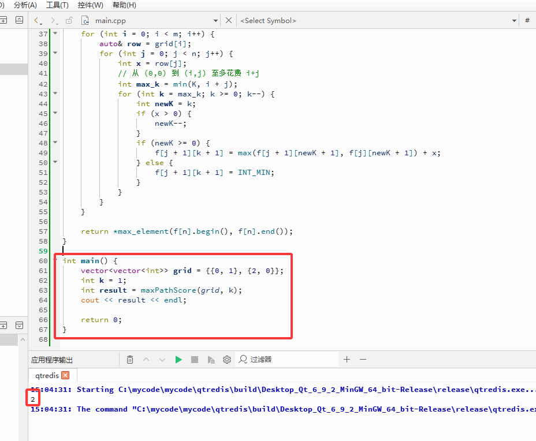The width and height of the screenshot is (536, 441).
Task: Collapse the code fold at line 39
Action: pyautogui.click(x=55, y=53)
